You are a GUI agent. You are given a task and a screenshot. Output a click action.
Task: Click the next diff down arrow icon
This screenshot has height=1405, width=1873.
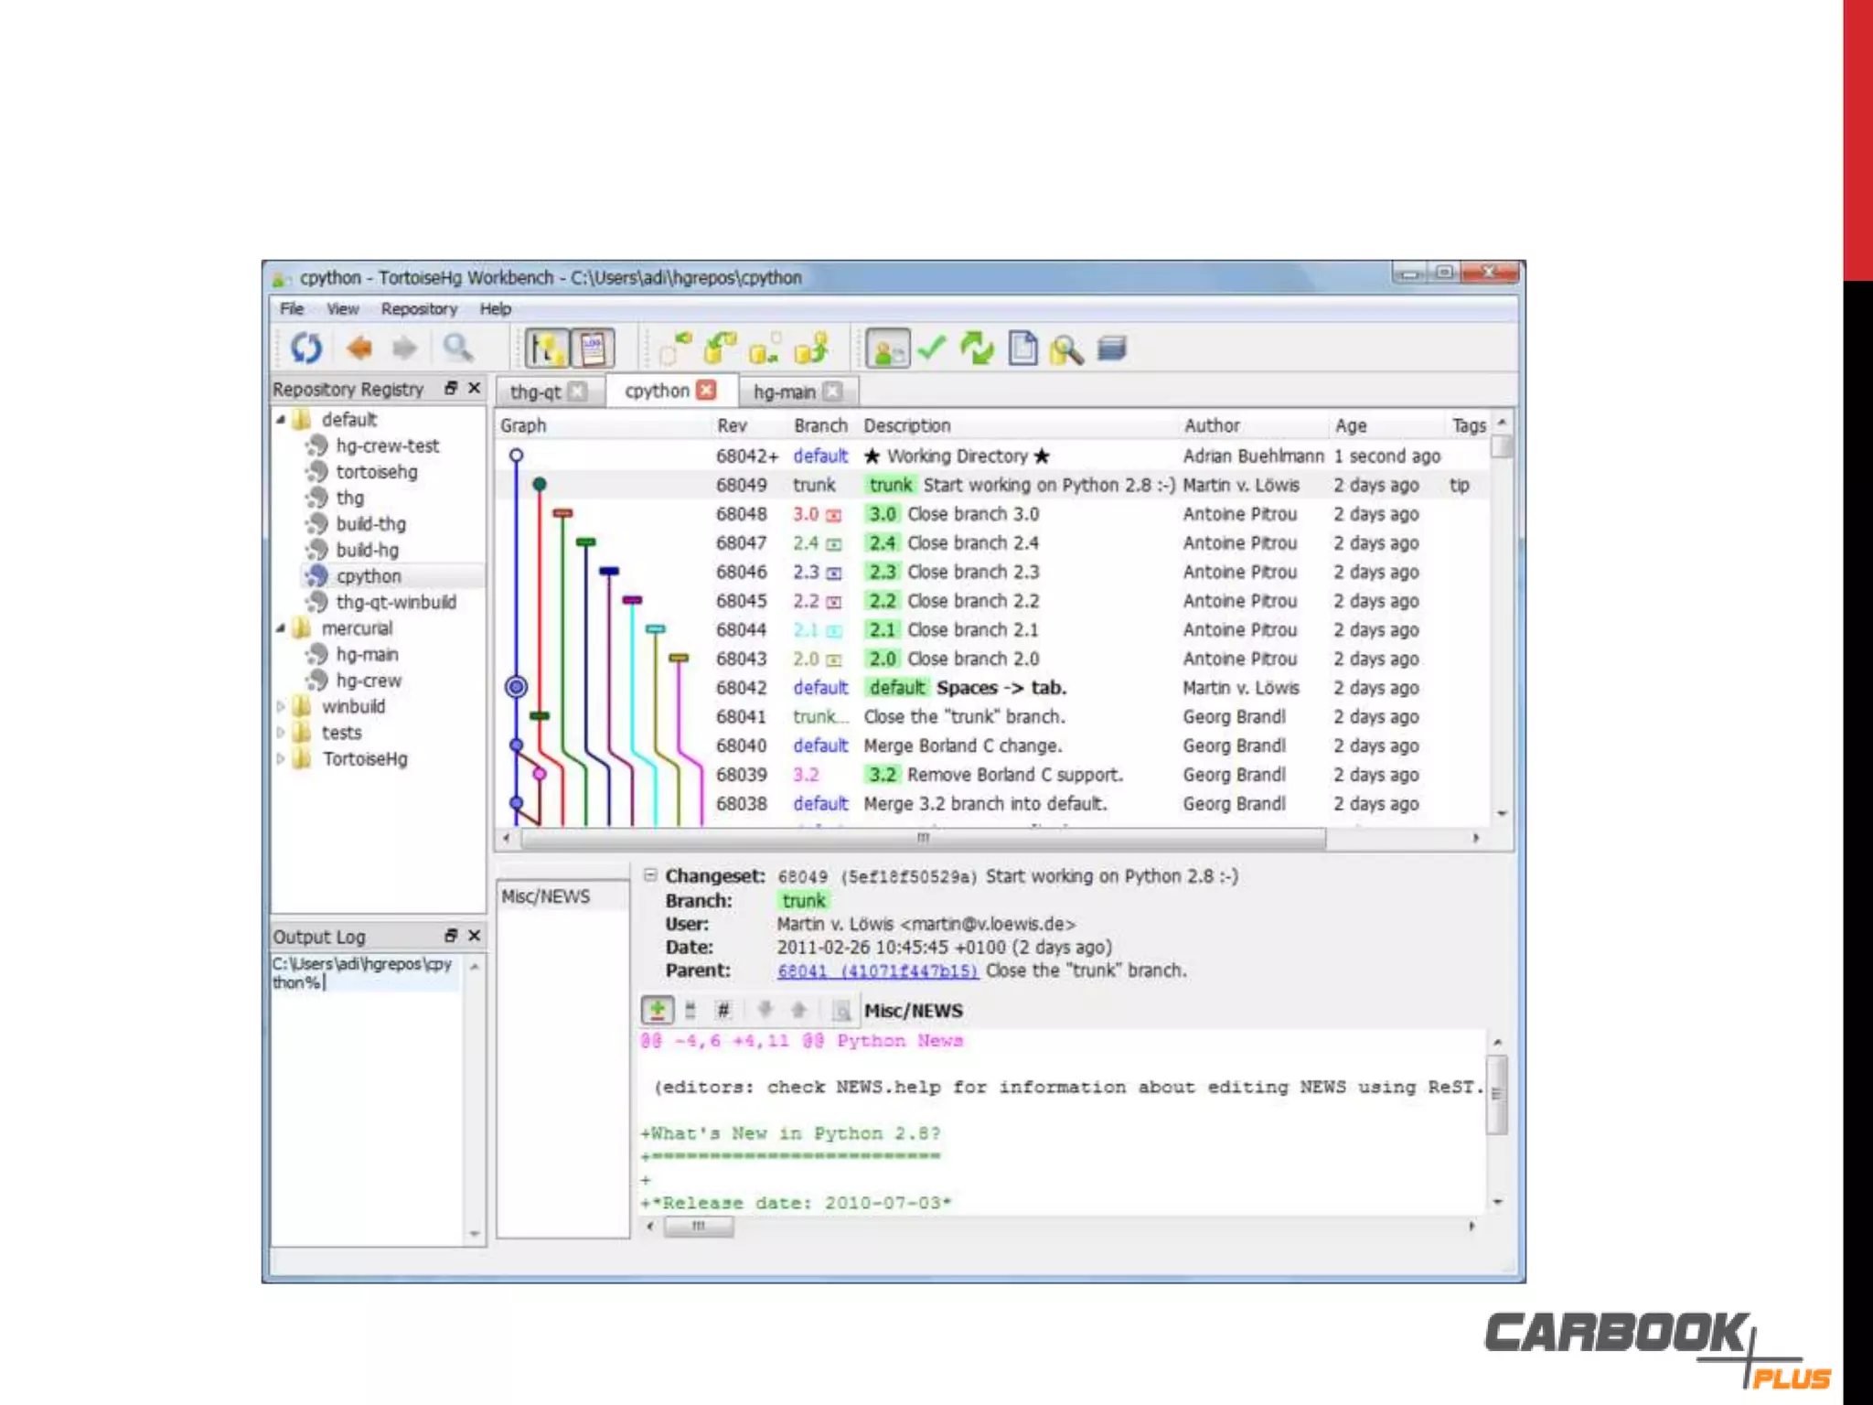[765, 1010]
